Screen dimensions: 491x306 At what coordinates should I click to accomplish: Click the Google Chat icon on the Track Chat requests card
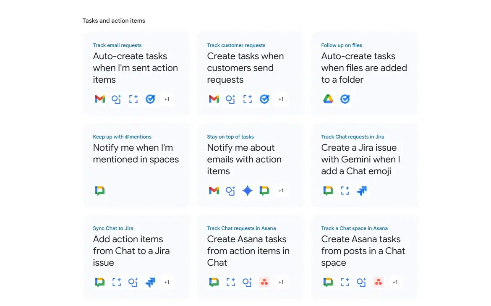coord(328,191)
